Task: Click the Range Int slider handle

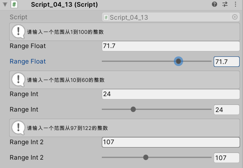Action: (x=133, y=109)
